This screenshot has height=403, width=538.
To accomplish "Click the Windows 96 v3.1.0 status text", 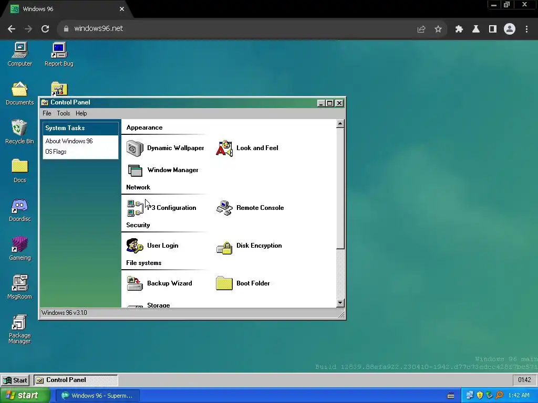I will click(64, 313).
